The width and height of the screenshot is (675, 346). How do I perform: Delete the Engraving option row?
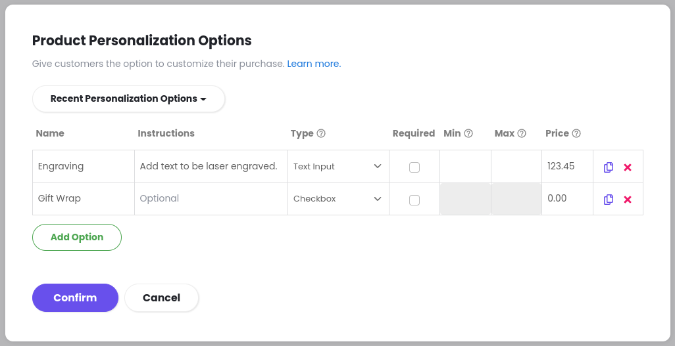click(628, 167)
